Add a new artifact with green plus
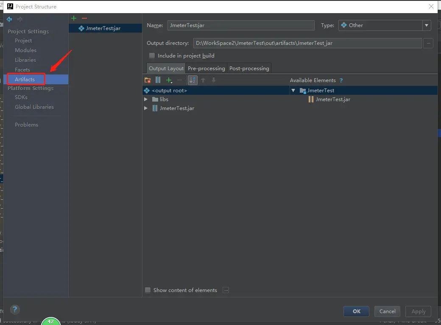The height and width of the screenshot is (325, 441). 74,18
